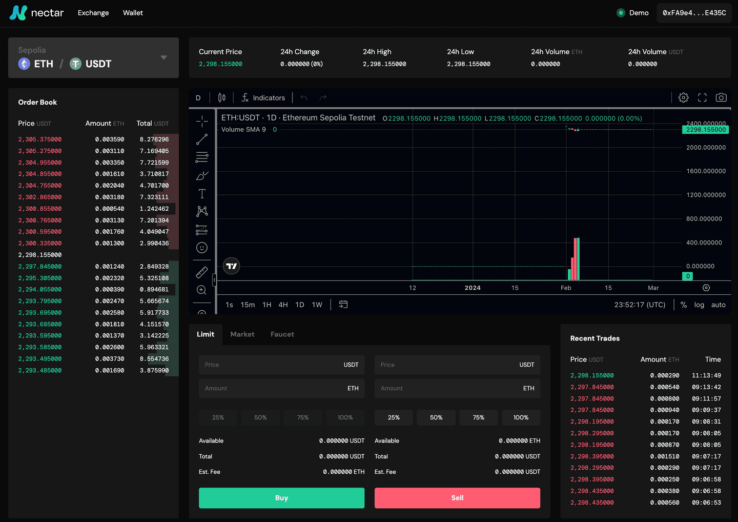Image resolution: width=738 pixels, height=522 pixels.
Task: Set chart range to 1D
Action: [x=300, y=305]
